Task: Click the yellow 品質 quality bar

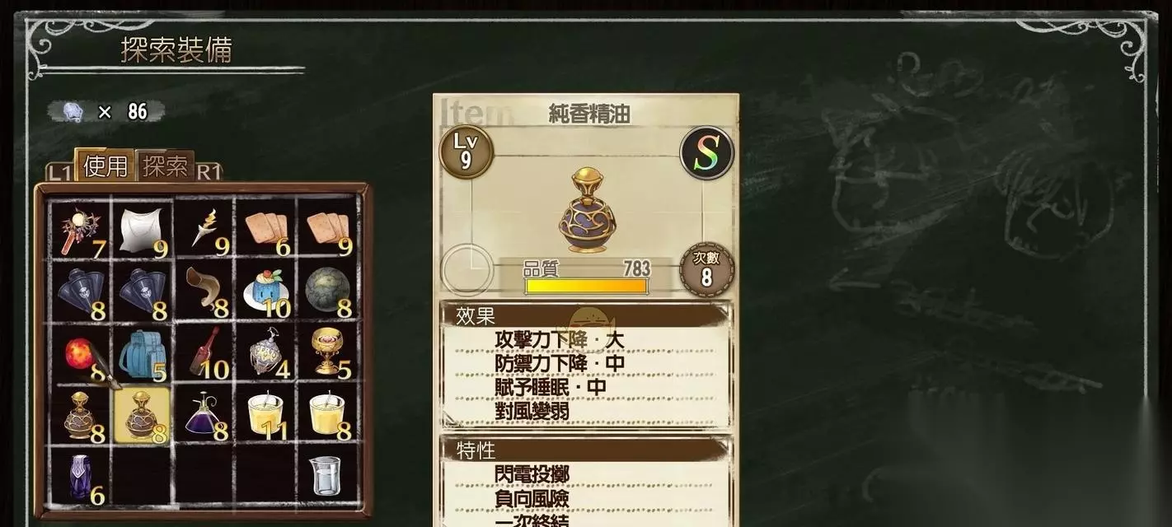Action: pyautogui.click(x=587, y=286)
